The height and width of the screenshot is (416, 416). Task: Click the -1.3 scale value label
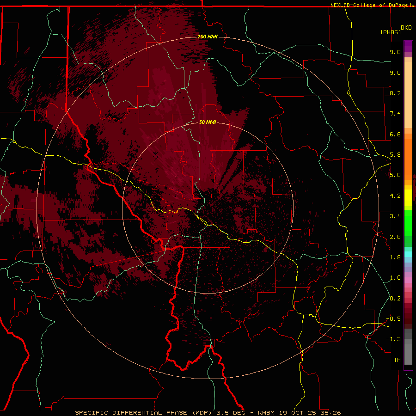(x=394, y=339)
